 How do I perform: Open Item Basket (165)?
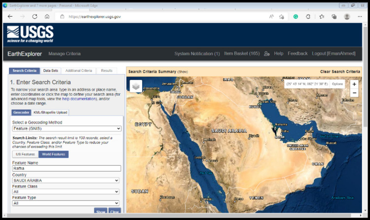point(242,54)
